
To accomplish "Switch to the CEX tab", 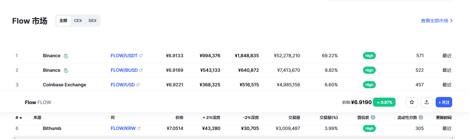I will coord(78,21).
